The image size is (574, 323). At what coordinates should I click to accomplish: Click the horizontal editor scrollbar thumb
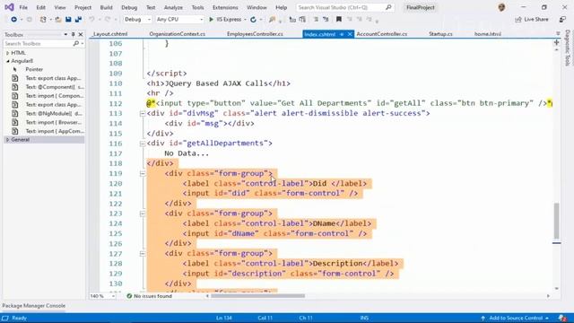click(257, 296)
